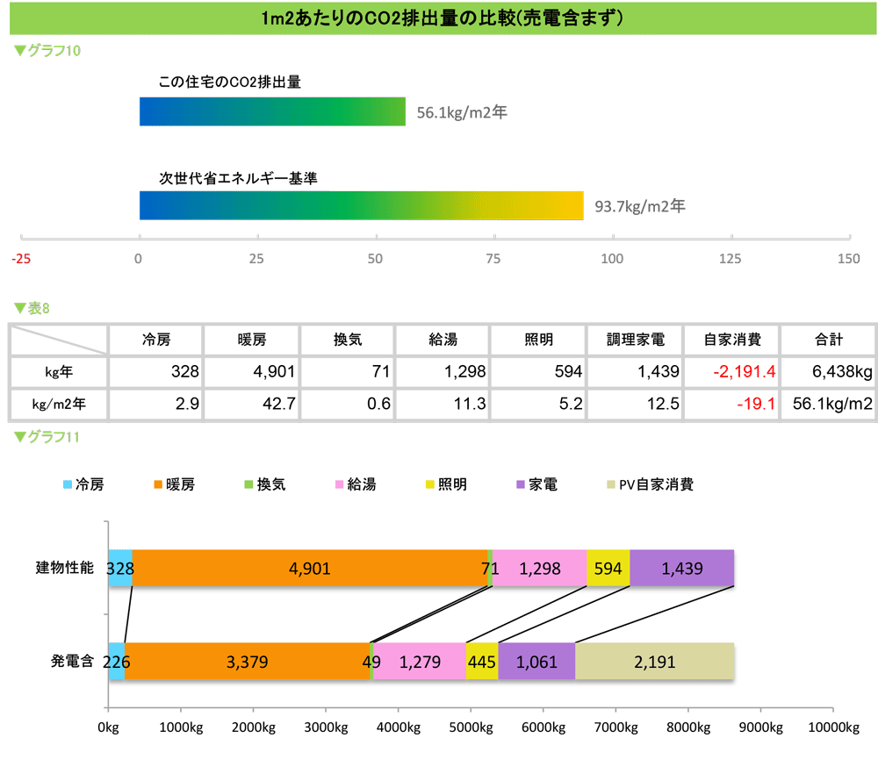Click cyan 328 segment in 建物性能 bar
Screen dimensions: 878x774
point(120,568)
